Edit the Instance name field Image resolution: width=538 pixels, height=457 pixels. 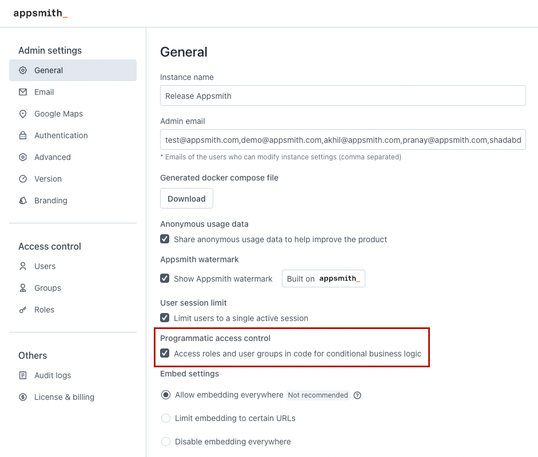coord(342,95)
